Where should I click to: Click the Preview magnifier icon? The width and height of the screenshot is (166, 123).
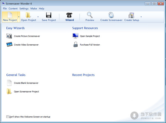(90, 15)
